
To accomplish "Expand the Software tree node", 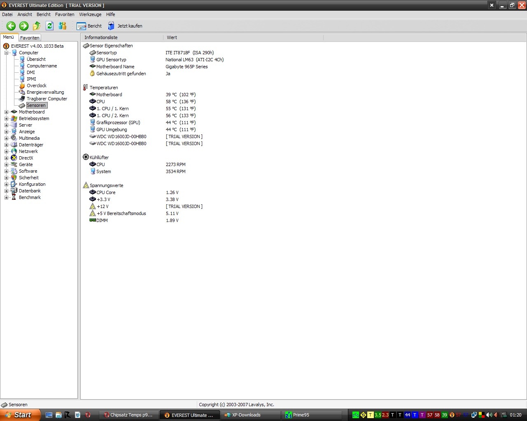I will (x=7, y=171).
